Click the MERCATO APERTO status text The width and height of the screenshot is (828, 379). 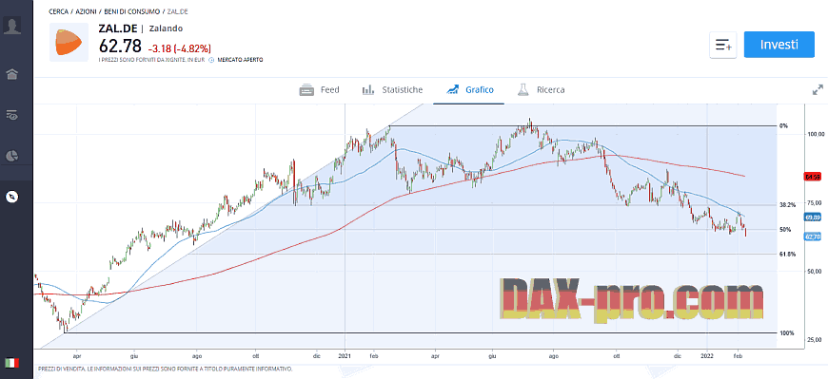[240, 60]
